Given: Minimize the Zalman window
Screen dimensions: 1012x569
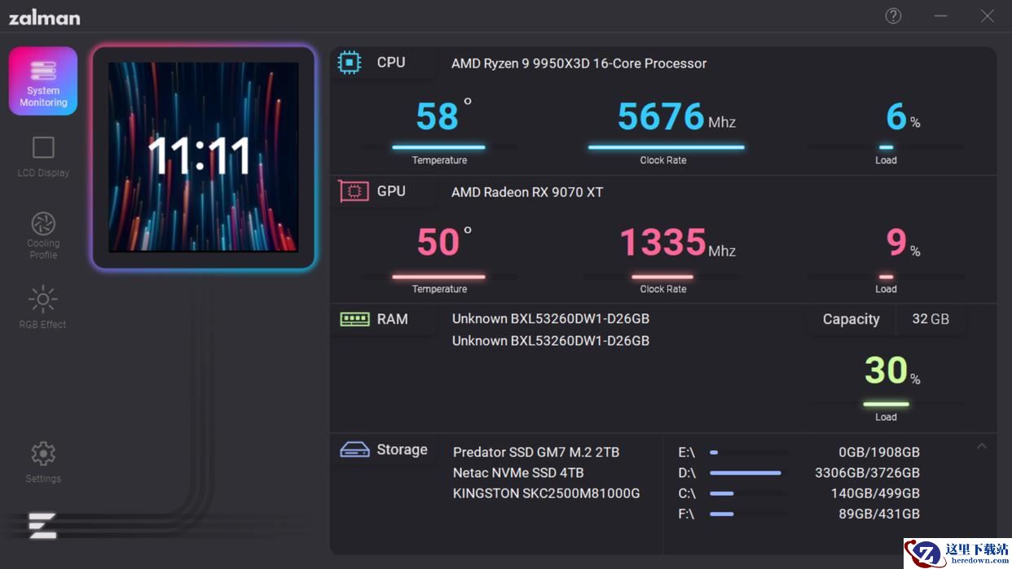Looking at the screenshot, I should pyautogui.click(x=941, y=16).
